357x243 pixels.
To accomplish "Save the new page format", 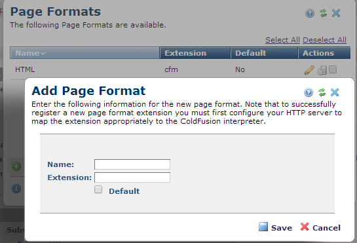I will coord(275,227).
